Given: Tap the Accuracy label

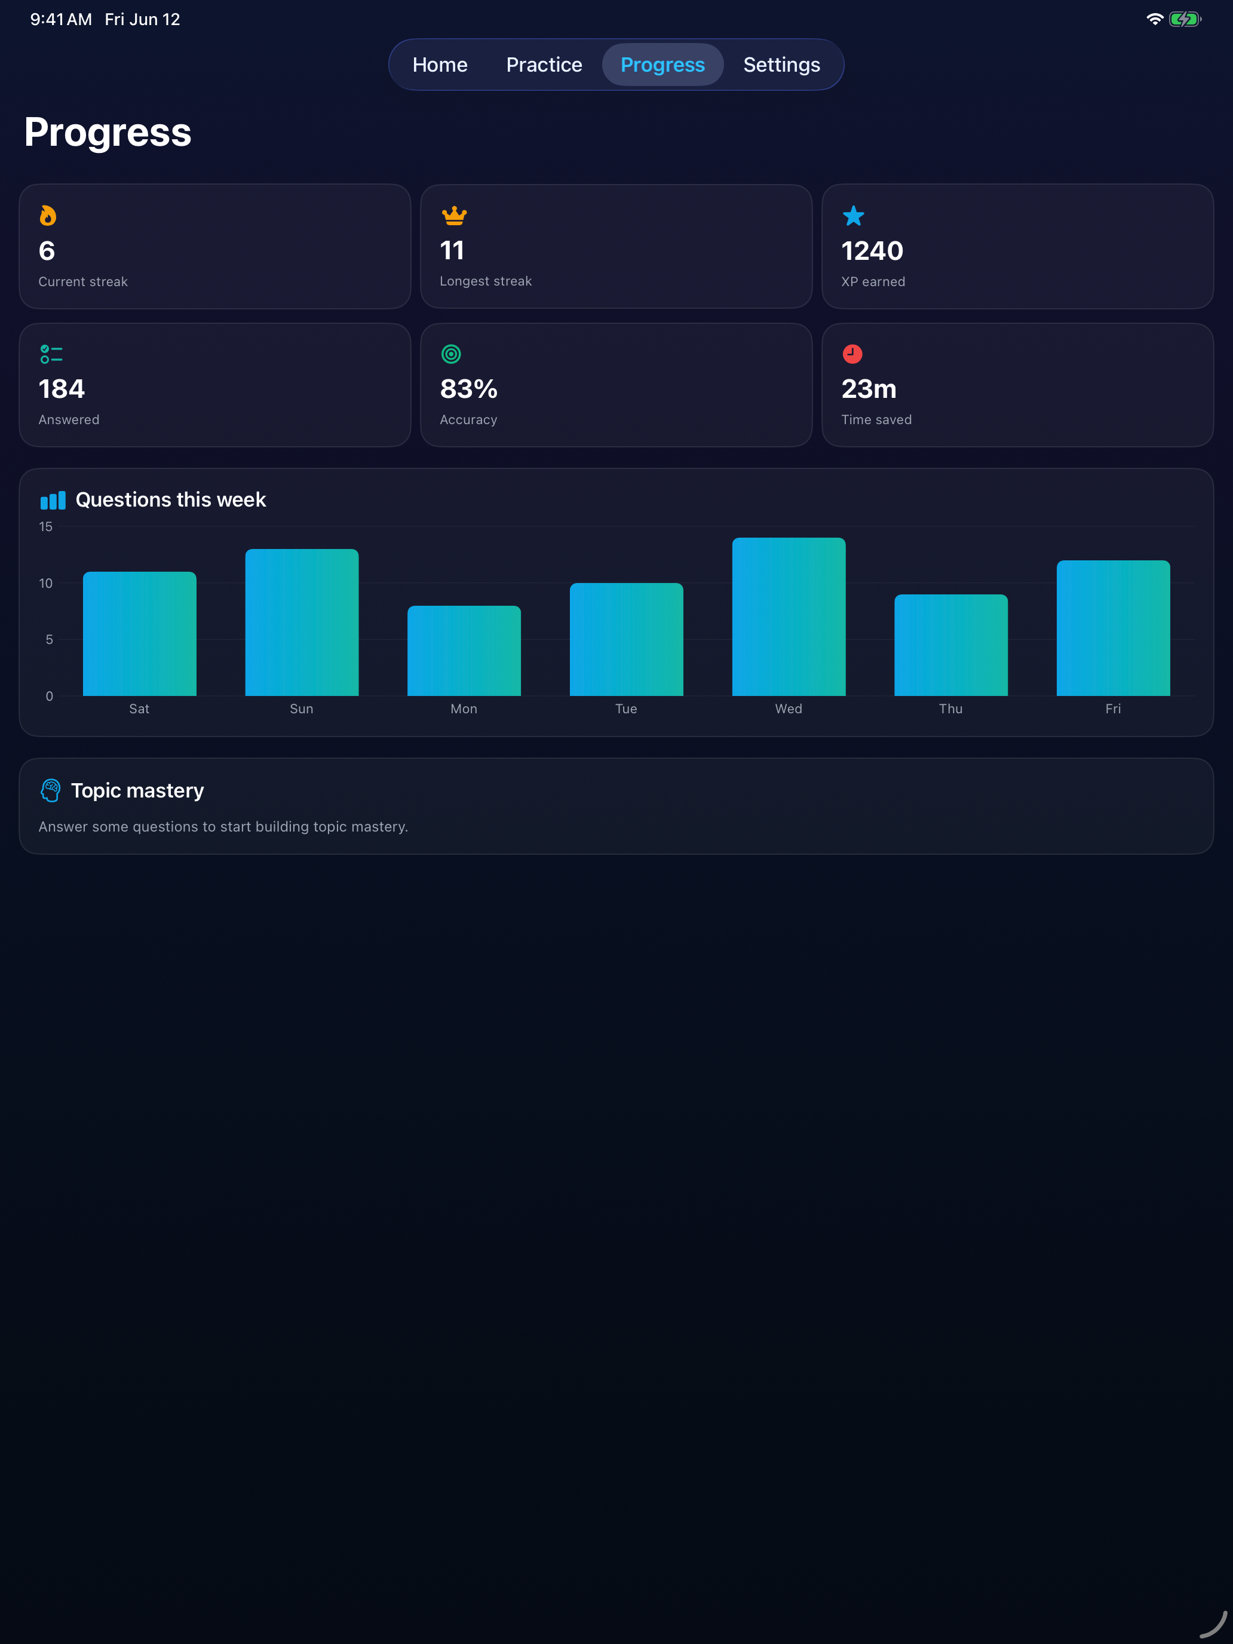Looking at the screenshot, I should pos(468,419).
